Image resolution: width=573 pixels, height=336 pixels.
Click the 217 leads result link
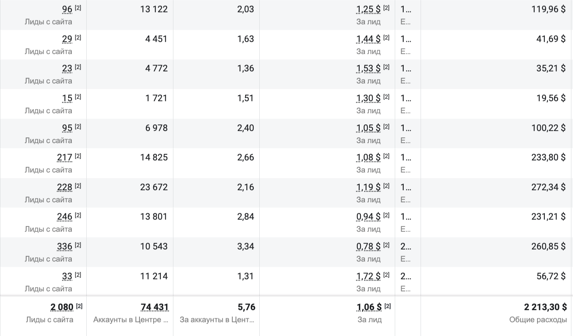tap(65, 158)
